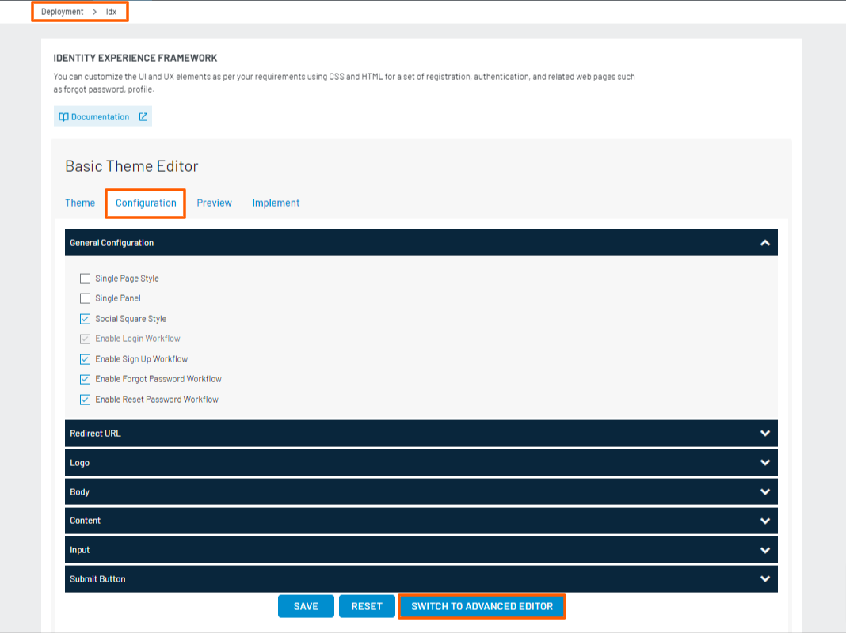Click Switch to Advanced Editor button
This screenshot has height=633, width=846.
[x=482, y=607]
